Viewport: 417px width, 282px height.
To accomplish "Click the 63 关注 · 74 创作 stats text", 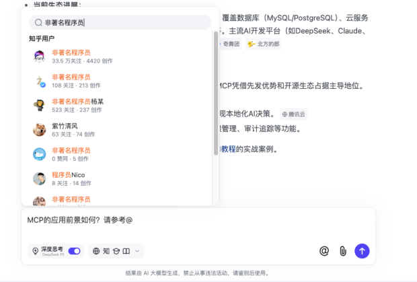I will (x=73, y=135).
